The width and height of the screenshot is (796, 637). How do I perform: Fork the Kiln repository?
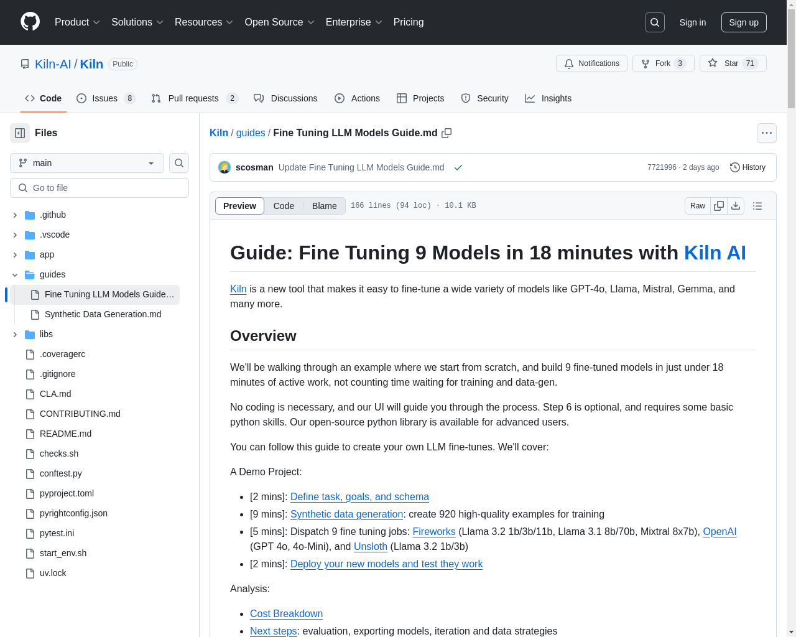(x=663, y=63)
